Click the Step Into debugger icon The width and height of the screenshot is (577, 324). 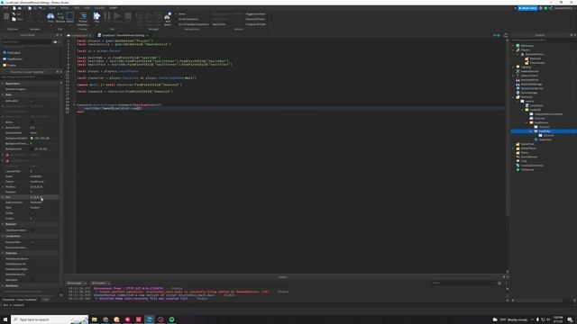click(140, 16)
